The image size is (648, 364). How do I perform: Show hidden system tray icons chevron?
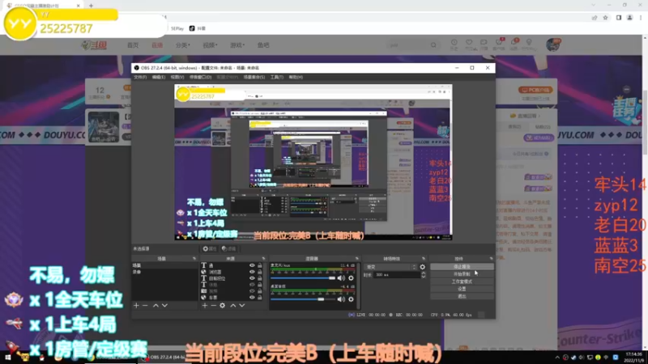point(557,358)
